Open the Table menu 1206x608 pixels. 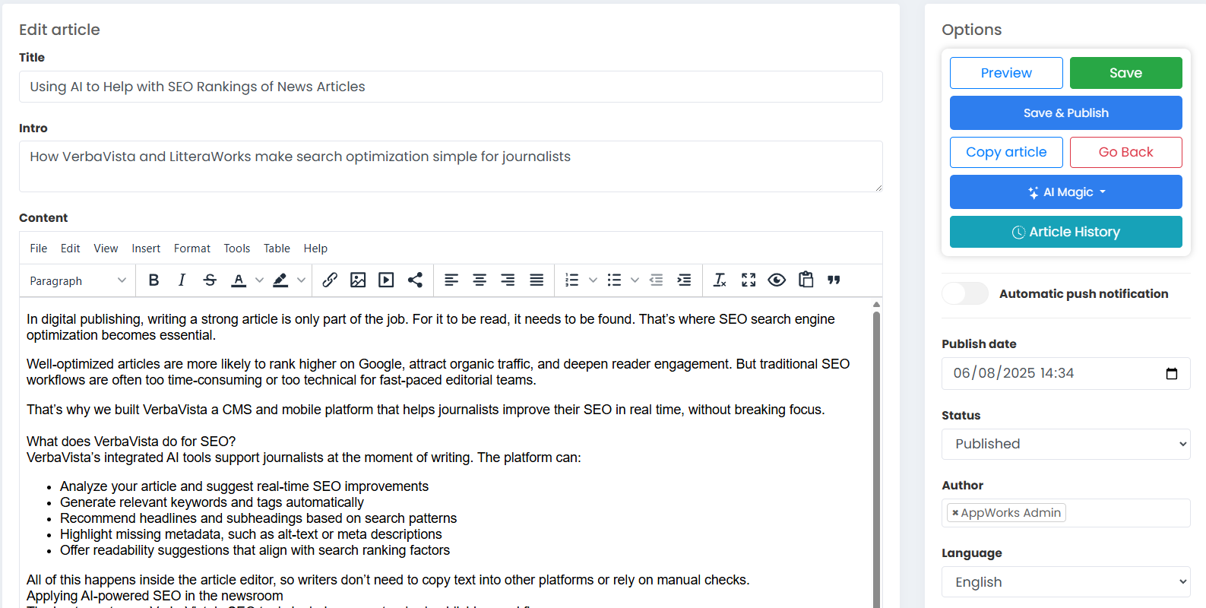click(x=277, y=249)
